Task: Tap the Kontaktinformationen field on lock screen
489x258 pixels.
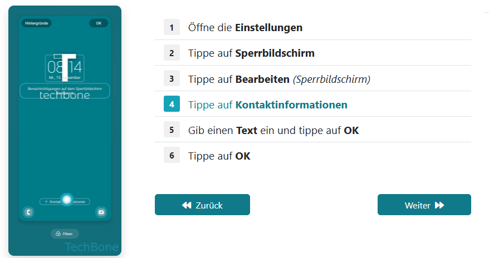Action: (x=65, y=201)
